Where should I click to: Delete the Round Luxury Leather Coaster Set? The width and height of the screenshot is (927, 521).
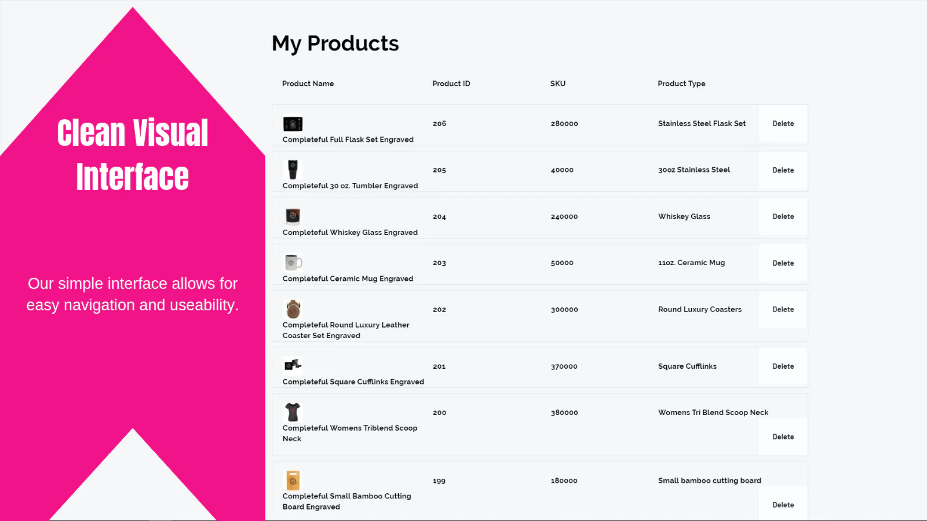click(783, 310)
